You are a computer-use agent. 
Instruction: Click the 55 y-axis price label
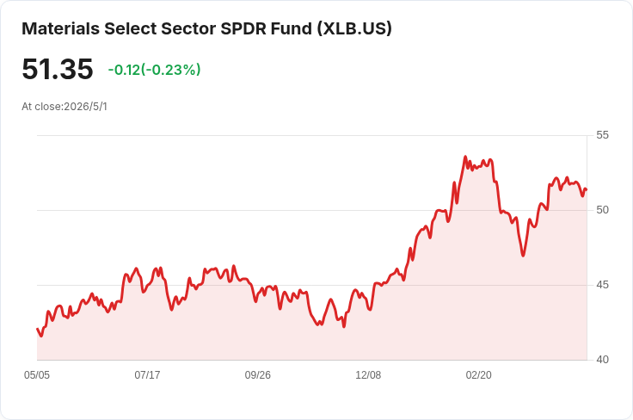click(602, 135)
